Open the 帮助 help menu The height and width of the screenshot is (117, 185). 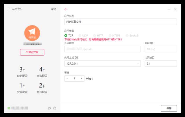[x=54, y=9]
